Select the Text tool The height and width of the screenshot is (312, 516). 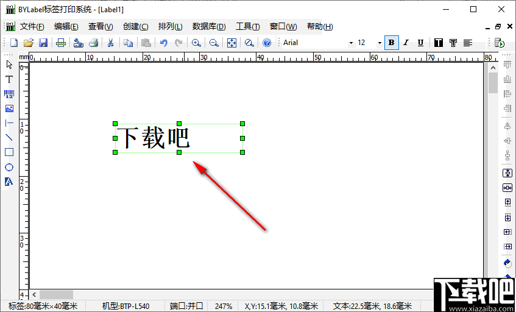[9, 79]
